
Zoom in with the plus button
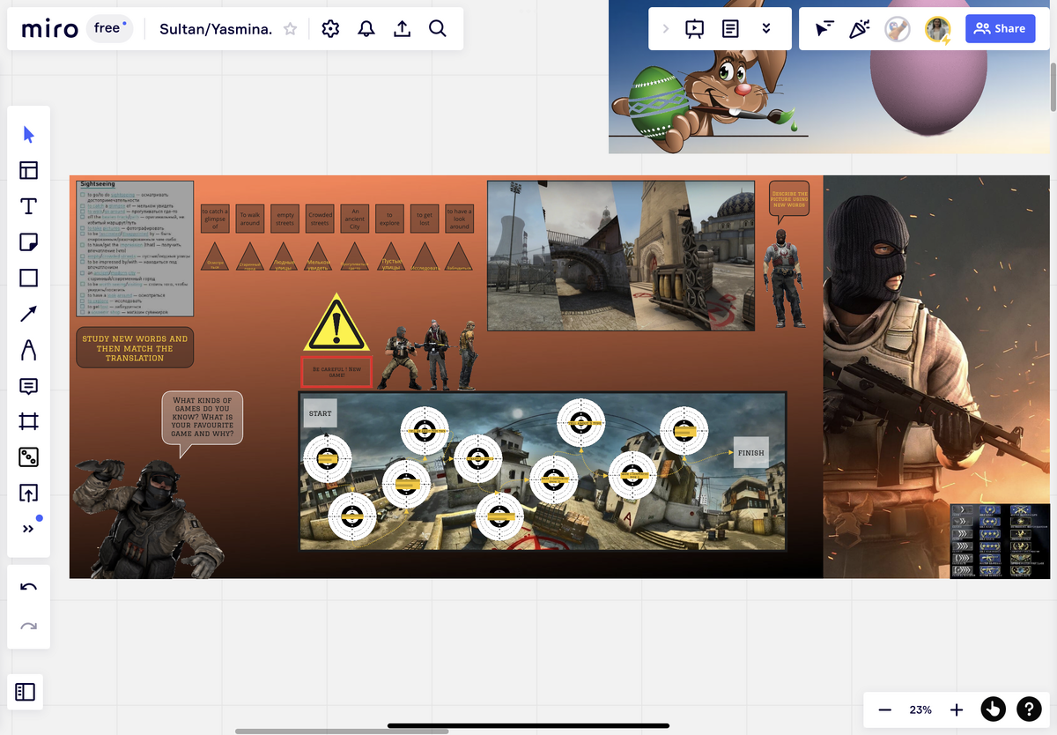coord(957,709)
